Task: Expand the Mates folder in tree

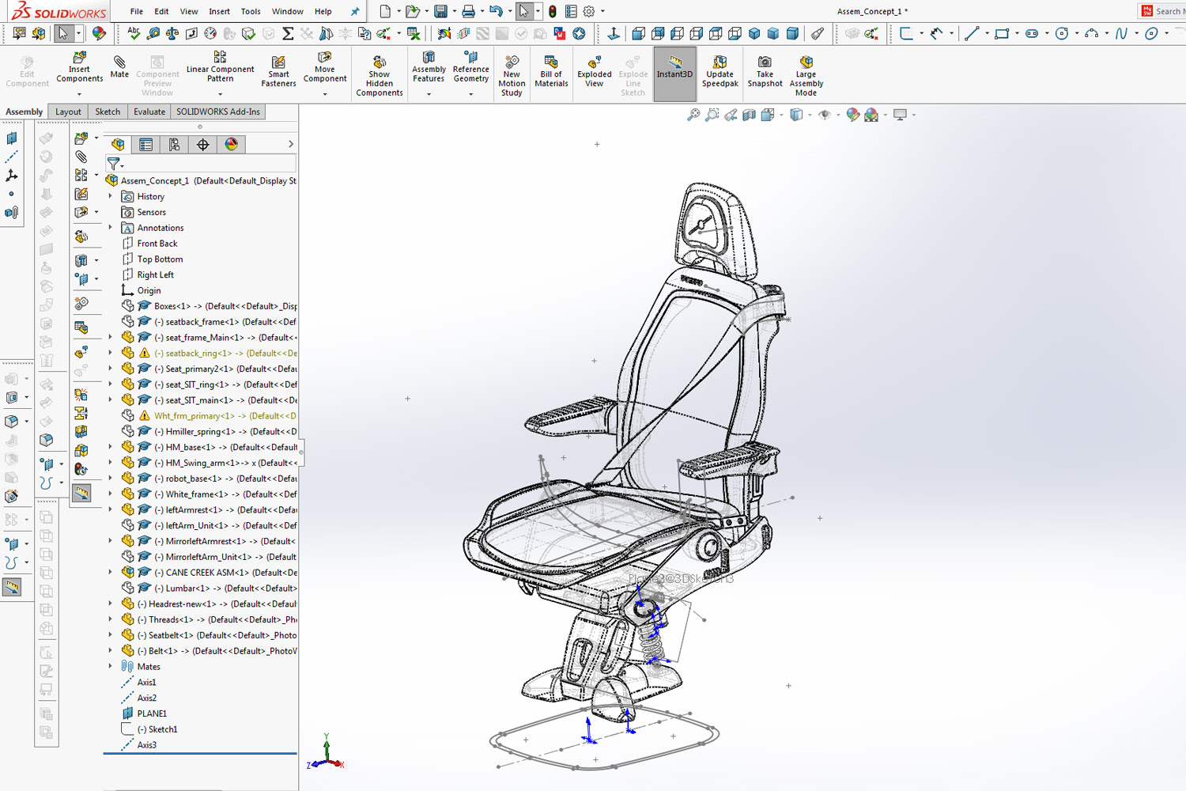Action: point(110,667)
